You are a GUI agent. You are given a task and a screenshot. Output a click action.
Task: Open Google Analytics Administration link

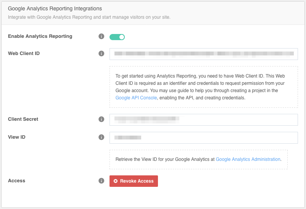tap(248, 159)
